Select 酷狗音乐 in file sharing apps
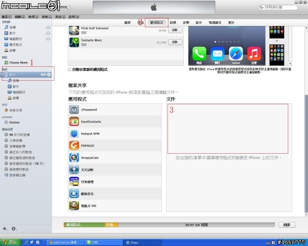308x246 pixels. (x=115, y=194)
